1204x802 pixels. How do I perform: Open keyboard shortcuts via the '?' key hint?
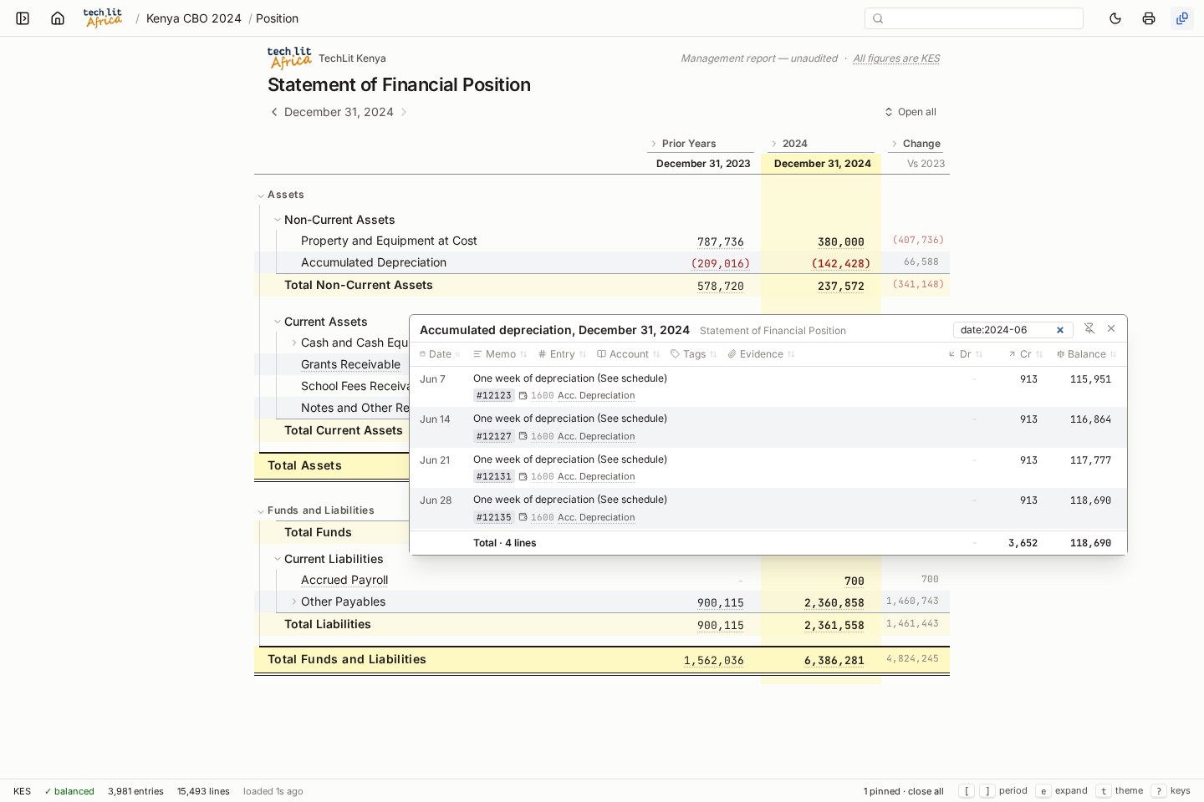tap(1159, 791)
